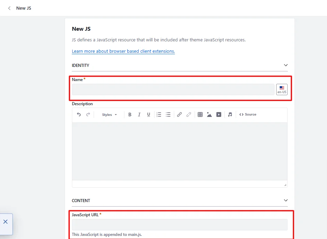This screenshot has width=327, height=239.
Task: Open the Styles dropdown in the editor
Action: click(109, 114)
